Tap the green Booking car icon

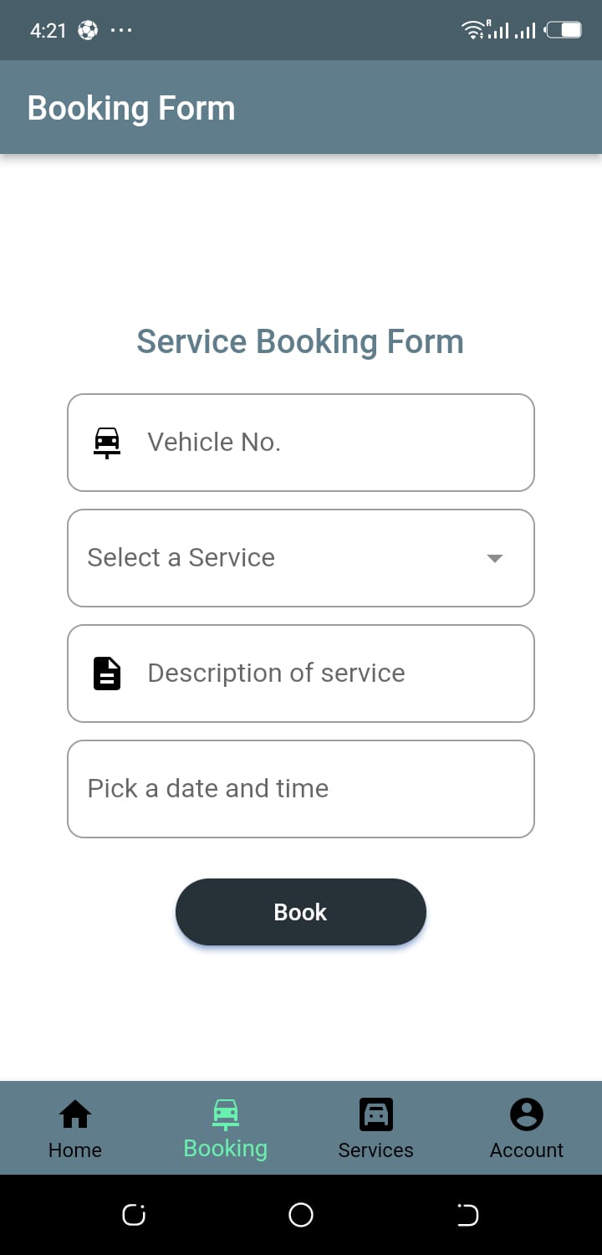(225, 1114)
